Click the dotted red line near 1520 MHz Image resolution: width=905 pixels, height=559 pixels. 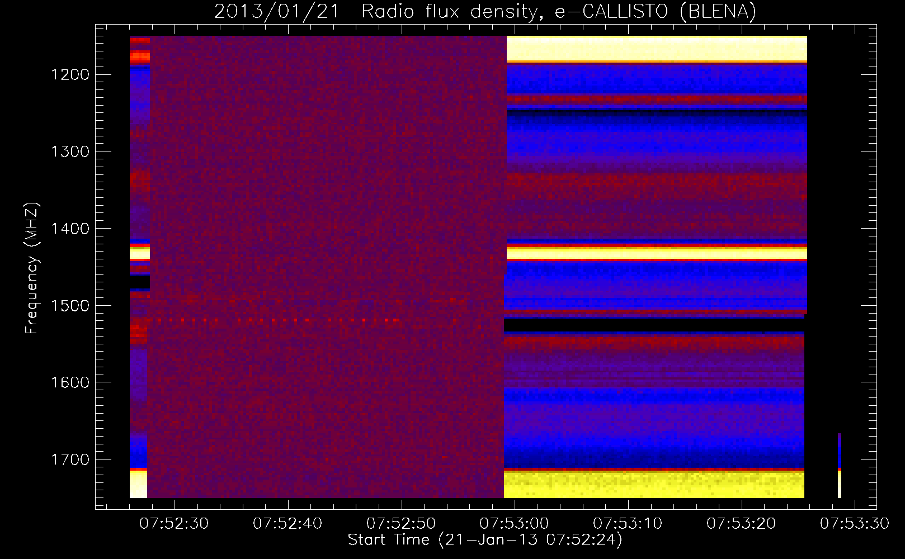tap(275, 320)
